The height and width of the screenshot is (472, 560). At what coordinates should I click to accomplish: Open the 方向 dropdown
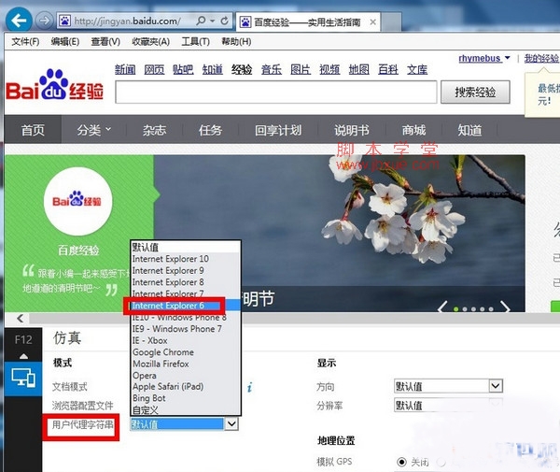point(448,386)
